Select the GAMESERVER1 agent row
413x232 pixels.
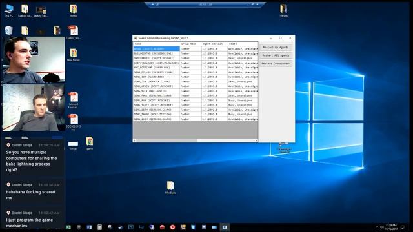[196, 58]
